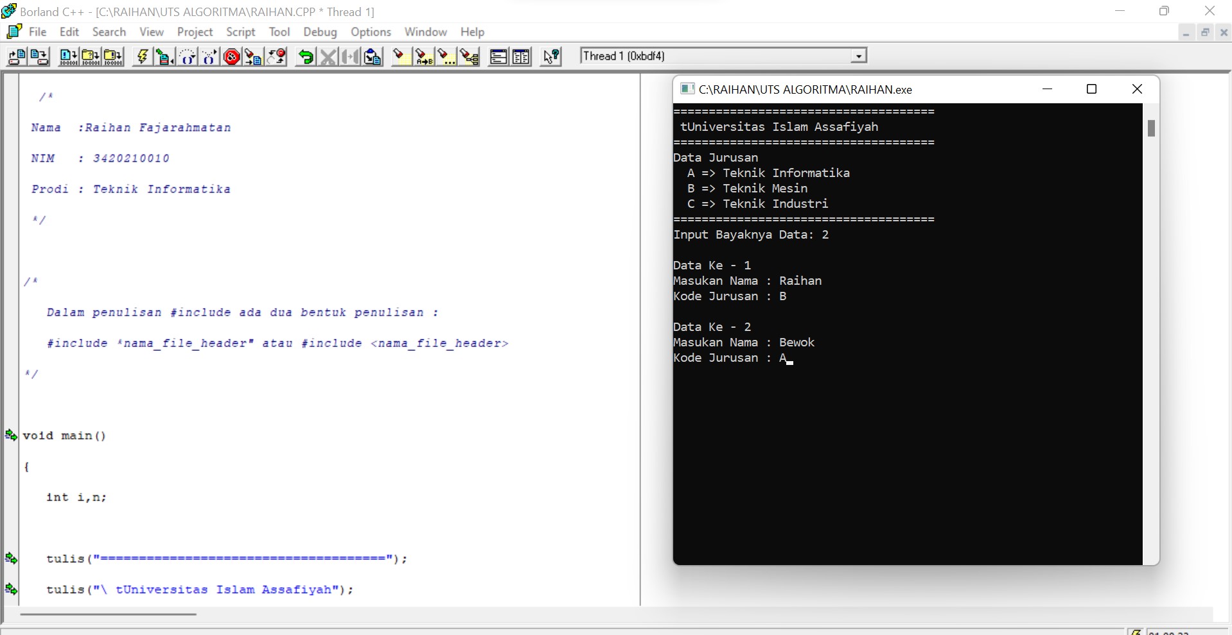Image resolution: width=1232 pixels, height=635 pixels.
Task: Open the Script menu
Action: [241, 31]
